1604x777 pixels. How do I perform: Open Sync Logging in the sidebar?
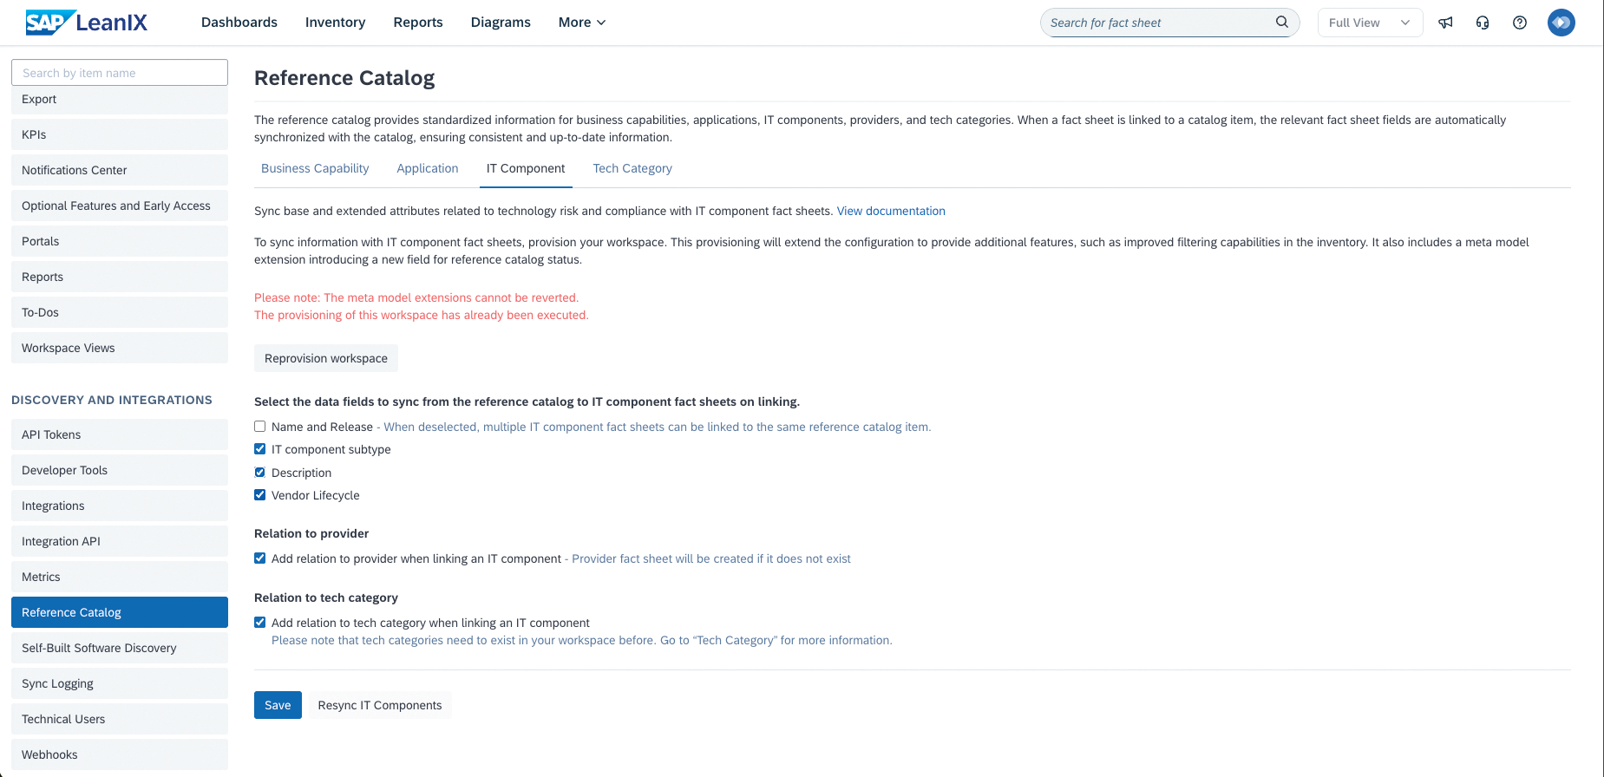120,683
